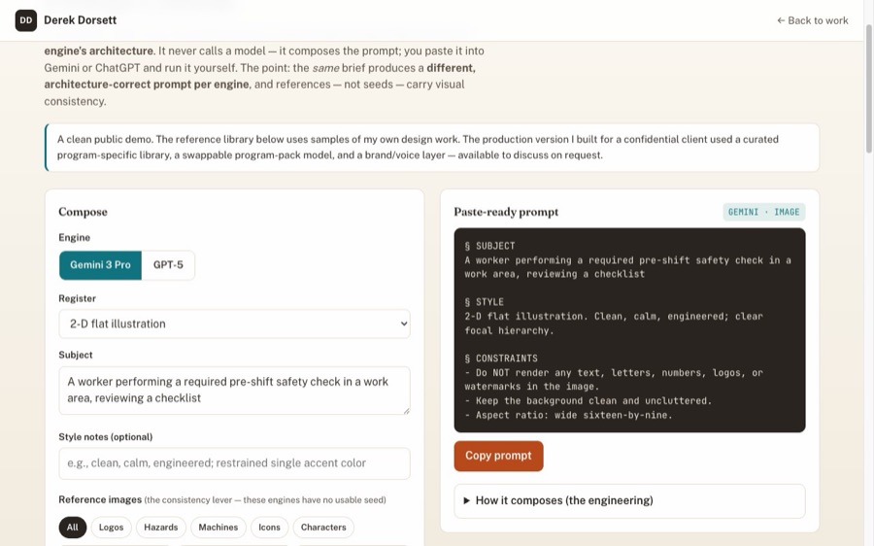Copy the generated prompt

(498, 457)
